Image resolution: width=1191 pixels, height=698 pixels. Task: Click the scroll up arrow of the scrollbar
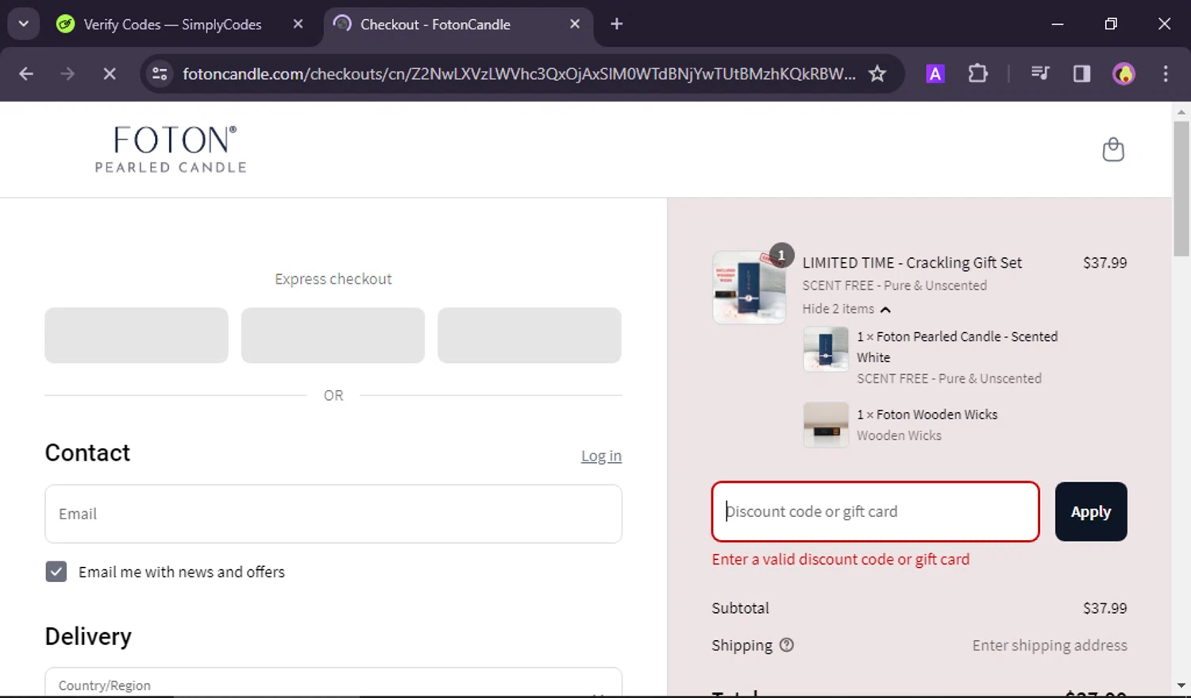coord(1181,112)
